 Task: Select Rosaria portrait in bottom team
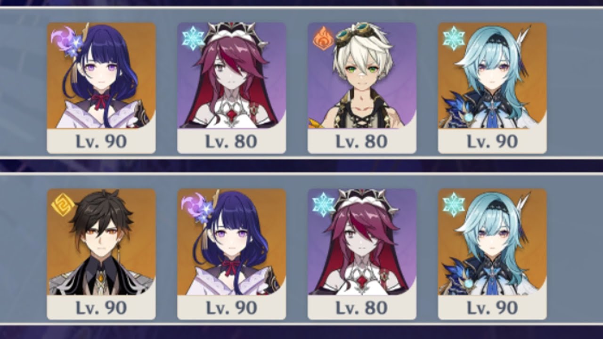pos(362,242)
